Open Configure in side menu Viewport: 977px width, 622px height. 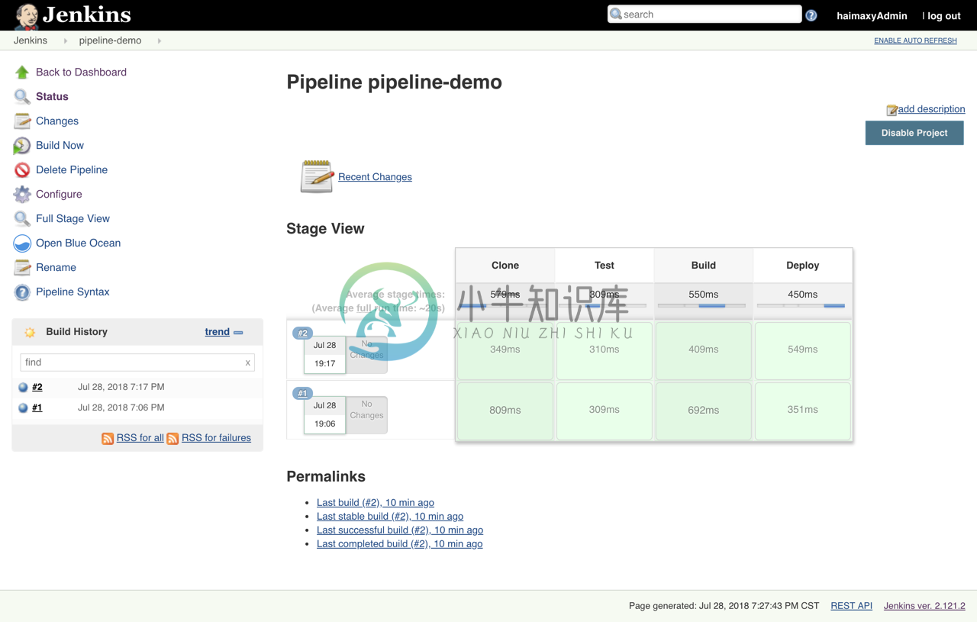[x=59, y=195]
